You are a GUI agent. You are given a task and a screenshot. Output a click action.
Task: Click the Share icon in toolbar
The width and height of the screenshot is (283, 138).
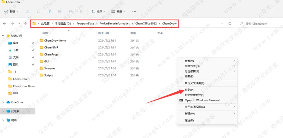[x=71, y=12]
